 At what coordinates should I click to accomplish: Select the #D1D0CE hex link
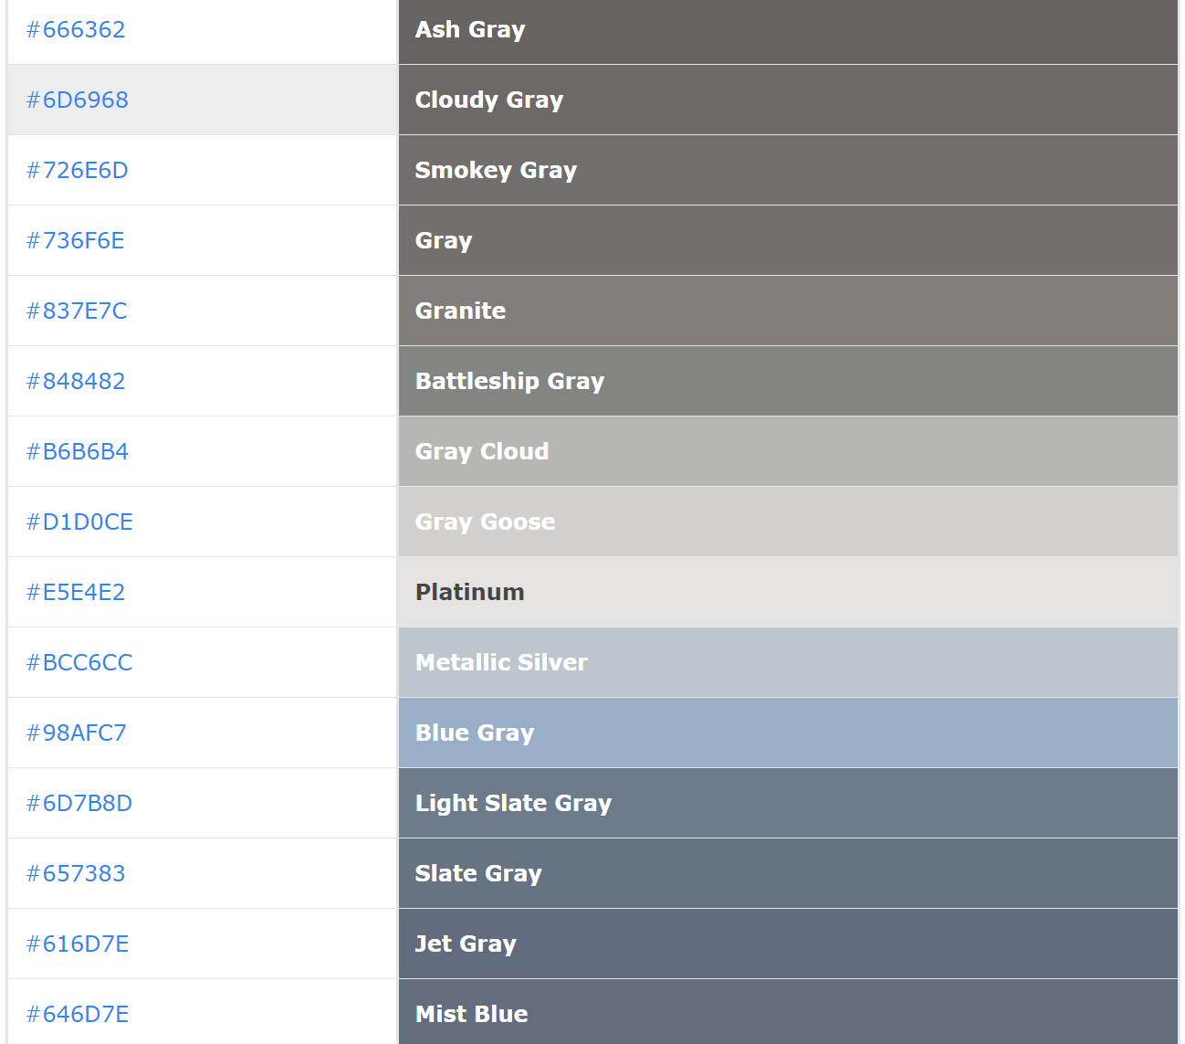79,522
